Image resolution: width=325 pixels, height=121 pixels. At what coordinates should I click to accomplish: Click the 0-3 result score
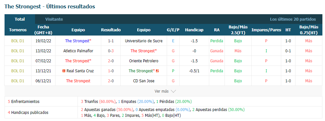tap(111, 51)
